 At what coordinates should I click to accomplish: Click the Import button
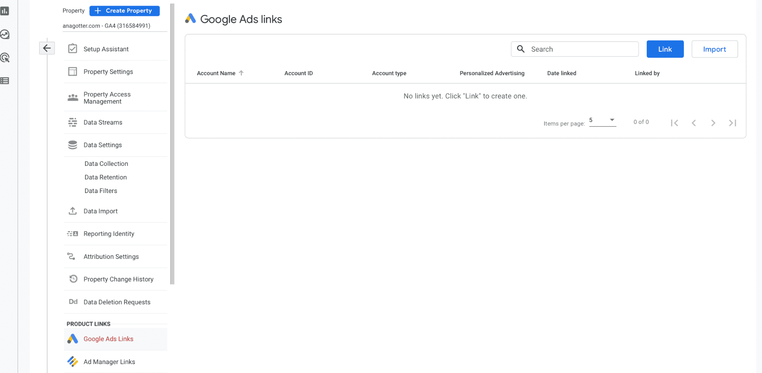tap(714, 49)
